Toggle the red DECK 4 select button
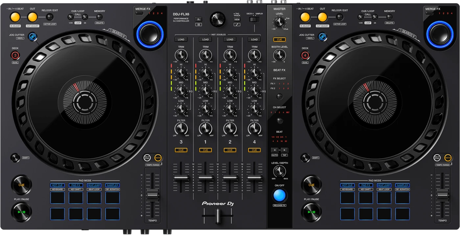460x235 pixels. pyautogui.click(x=305, y=55)
